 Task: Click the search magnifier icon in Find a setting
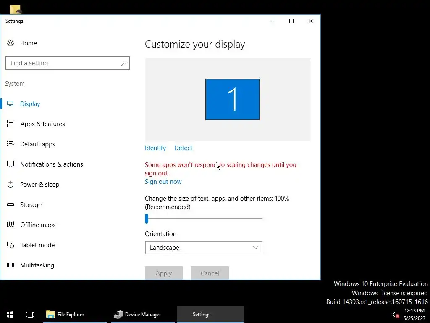click(124, 63)
